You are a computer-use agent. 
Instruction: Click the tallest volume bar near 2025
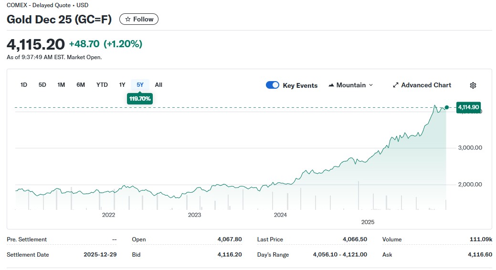tap(358, 196)
